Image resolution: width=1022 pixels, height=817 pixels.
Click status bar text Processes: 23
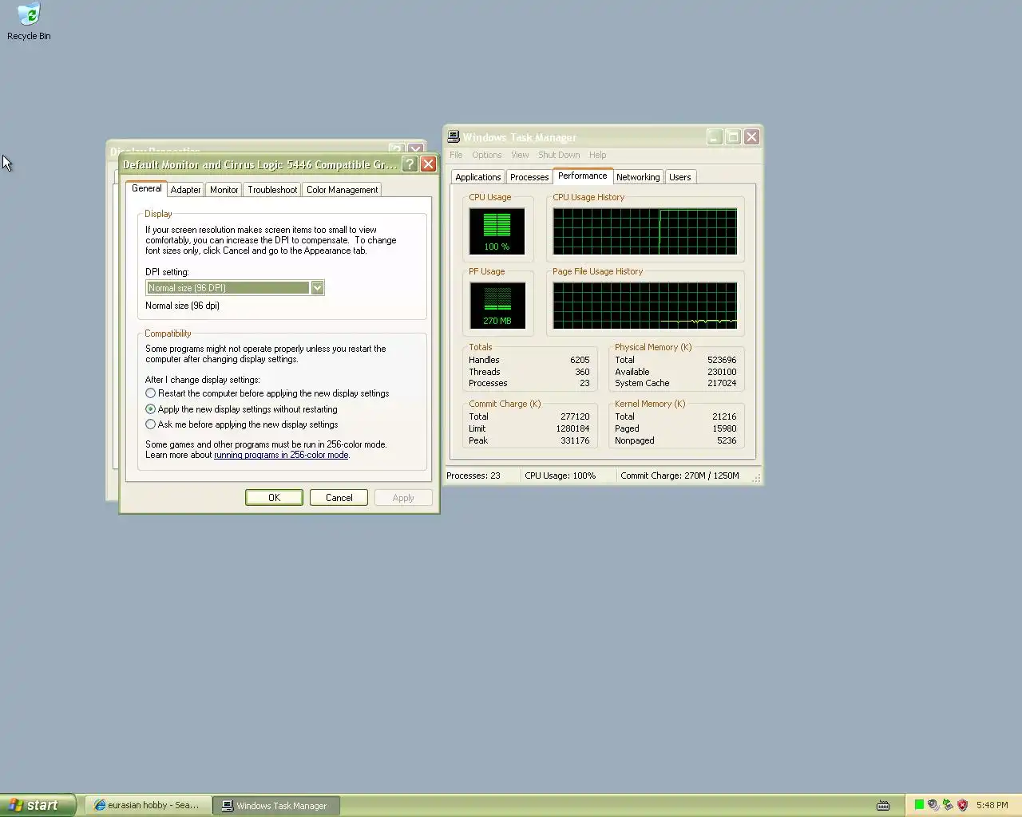tap(473, 476)
